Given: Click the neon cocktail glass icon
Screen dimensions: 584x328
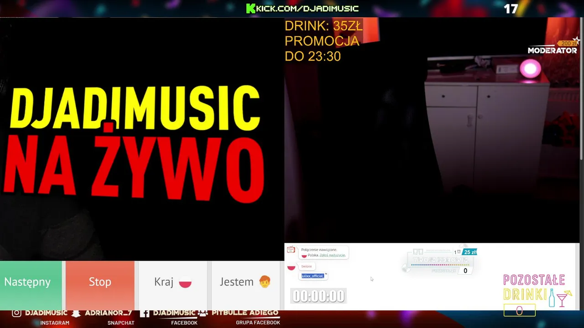Looking at the screenshot, I should click(x=564, y=298).
